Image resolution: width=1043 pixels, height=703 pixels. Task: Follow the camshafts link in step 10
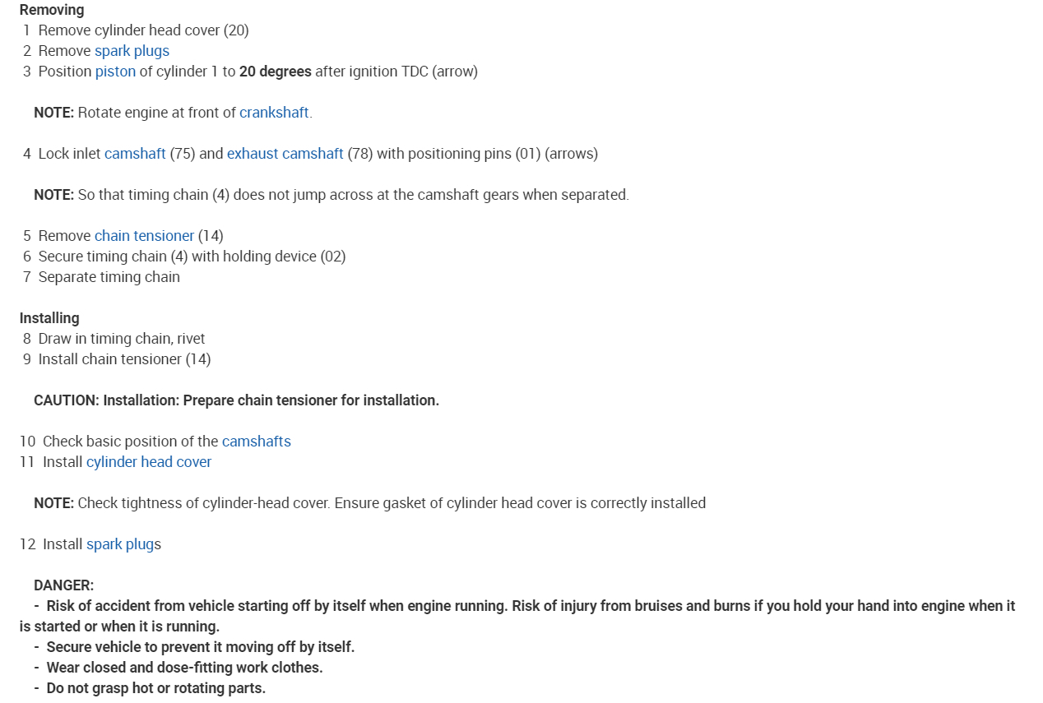pyautogui.click(x=256, y=442)
